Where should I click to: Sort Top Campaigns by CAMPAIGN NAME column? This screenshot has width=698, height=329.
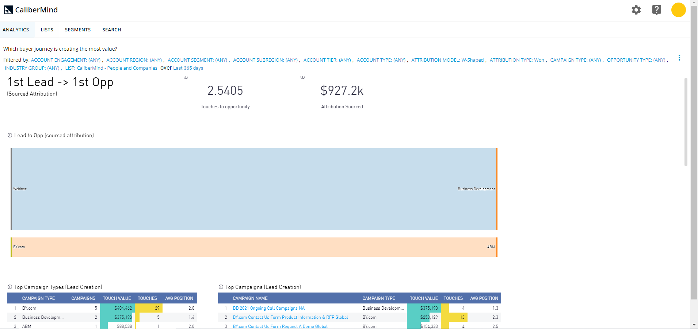250,298
